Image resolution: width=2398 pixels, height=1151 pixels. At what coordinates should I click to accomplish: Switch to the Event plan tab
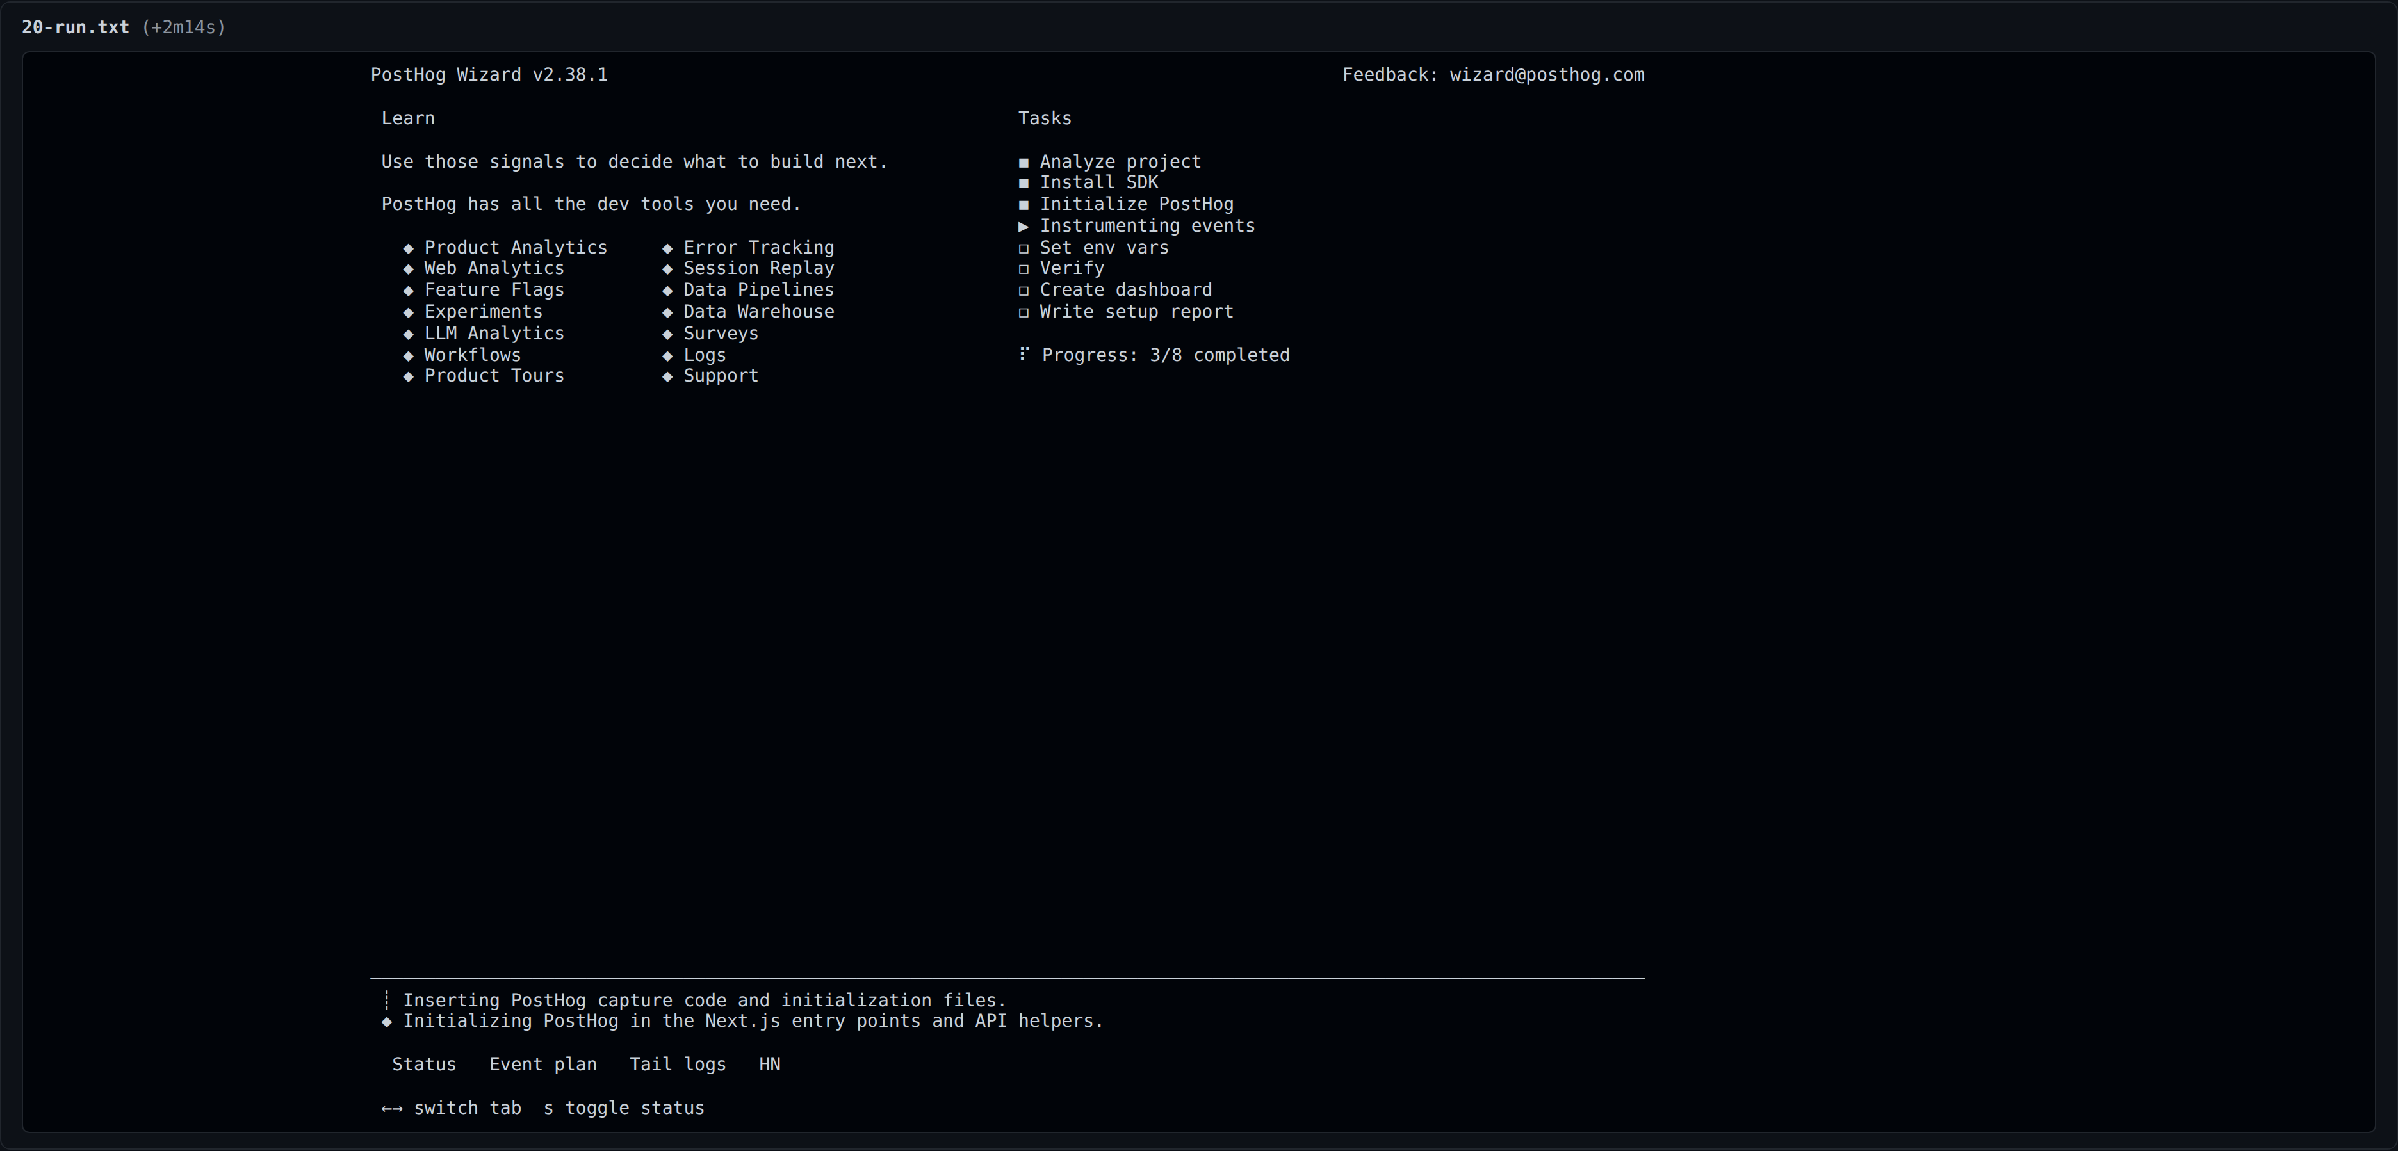tap(542, 1065)
